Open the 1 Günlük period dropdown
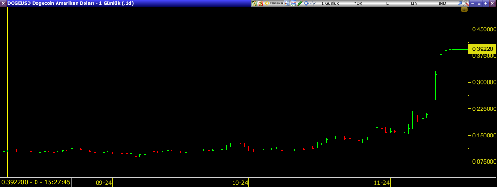497x187 pixels. (x=330, y=3)
